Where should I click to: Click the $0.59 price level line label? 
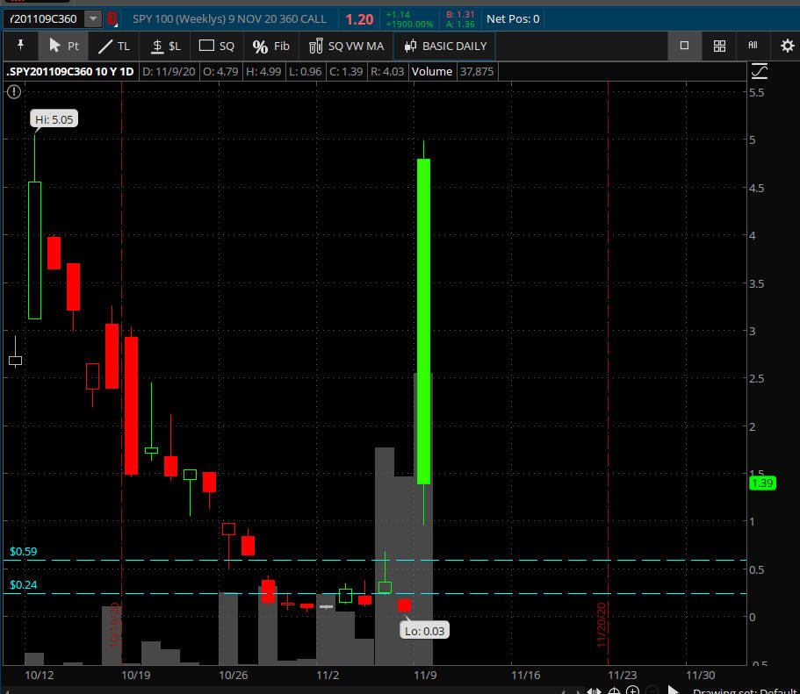(24, 552)
